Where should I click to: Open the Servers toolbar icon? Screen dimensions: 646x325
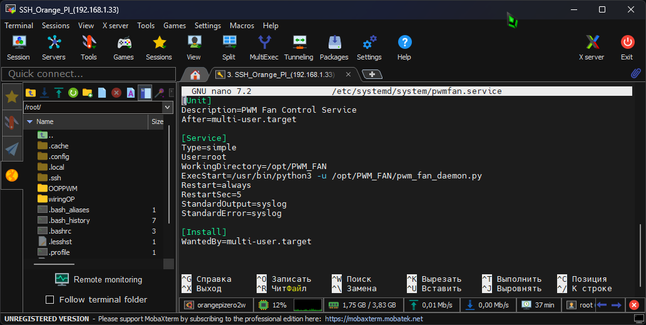[x=54, y=48]
